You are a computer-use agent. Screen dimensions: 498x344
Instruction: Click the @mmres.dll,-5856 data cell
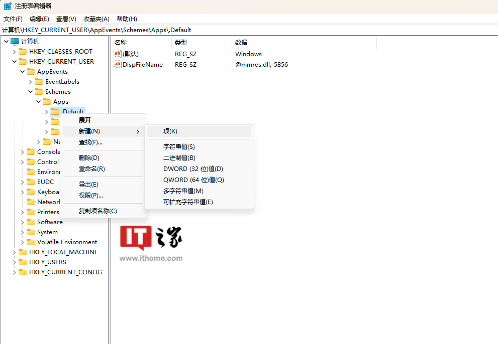pos(261,64)
